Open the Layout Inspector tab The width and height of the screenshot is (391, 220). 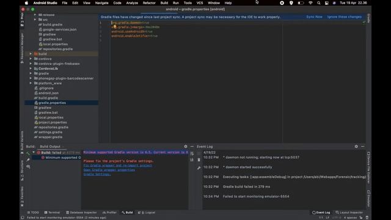349,213
